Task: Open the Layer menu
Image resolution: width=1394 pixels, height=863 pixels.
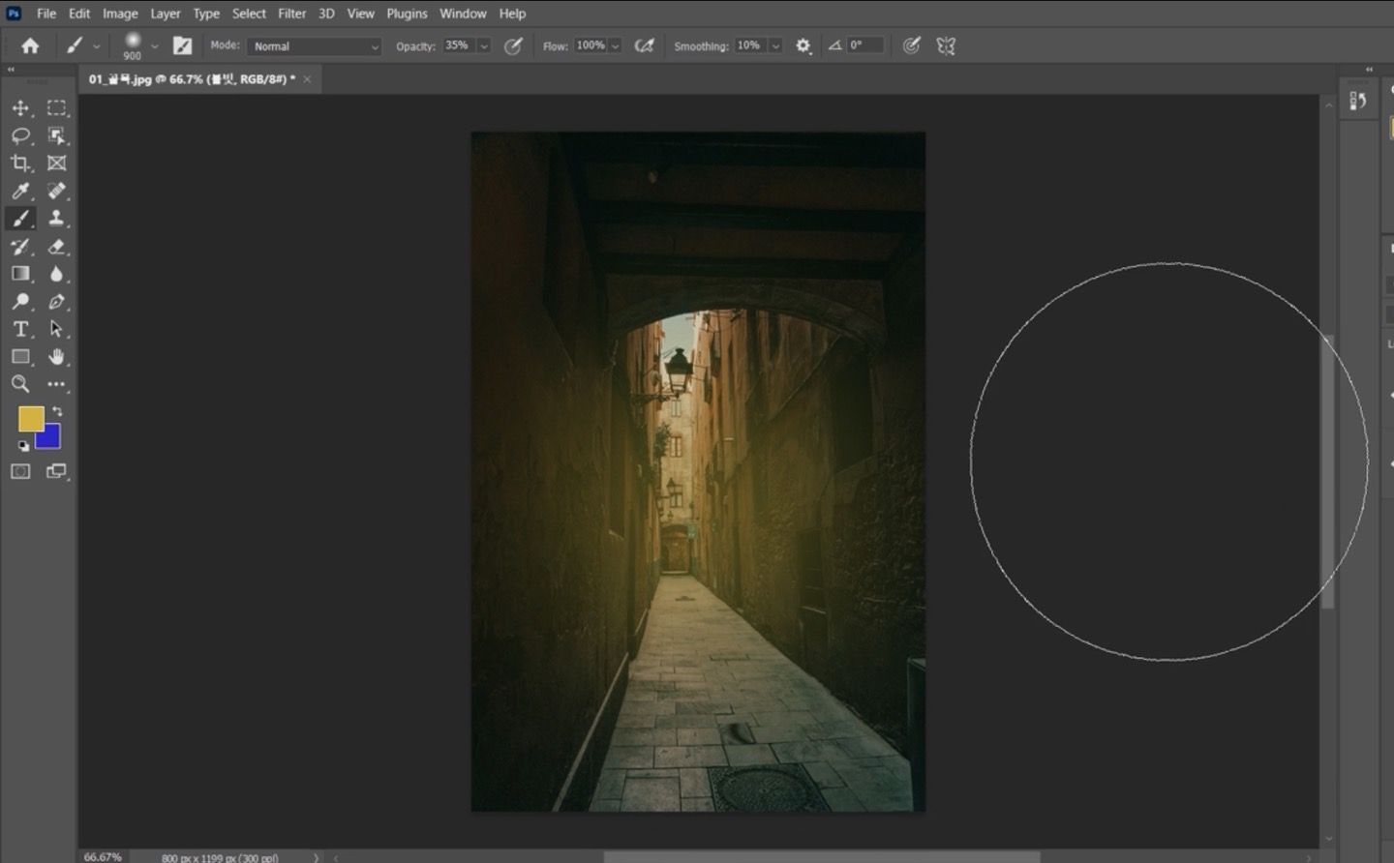Action: pos(165,14)
